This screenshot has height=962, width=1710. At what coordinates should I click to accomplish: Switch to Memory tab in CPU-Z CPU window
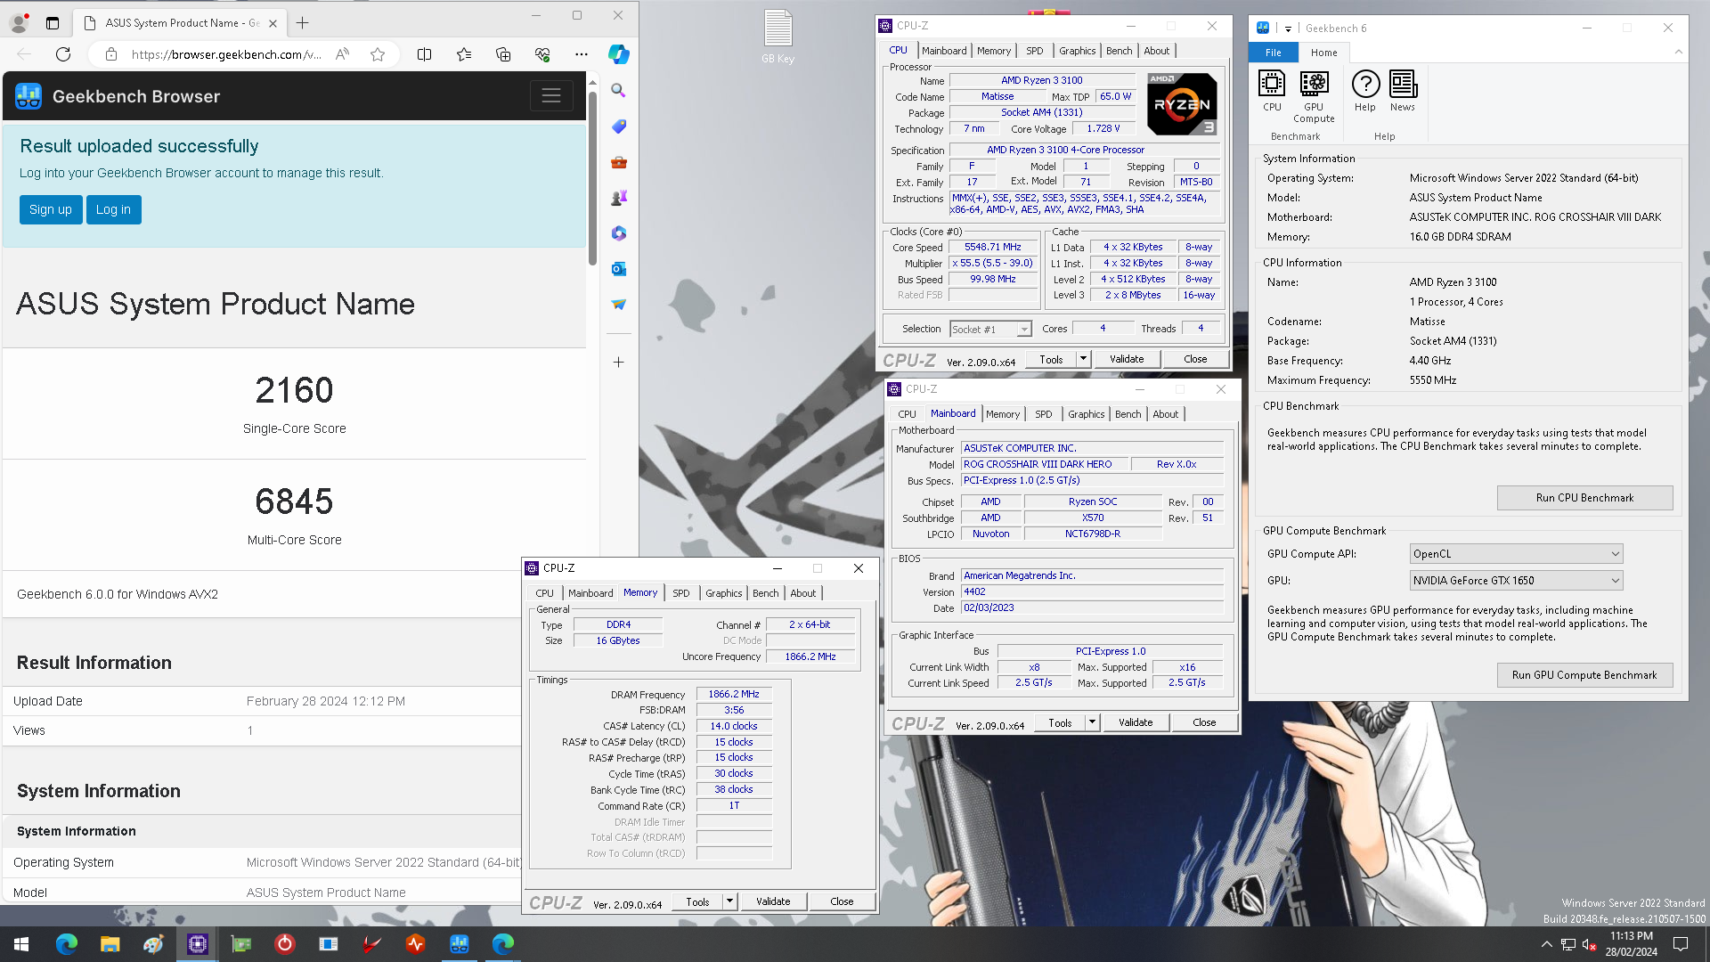(x=994, y=51)
